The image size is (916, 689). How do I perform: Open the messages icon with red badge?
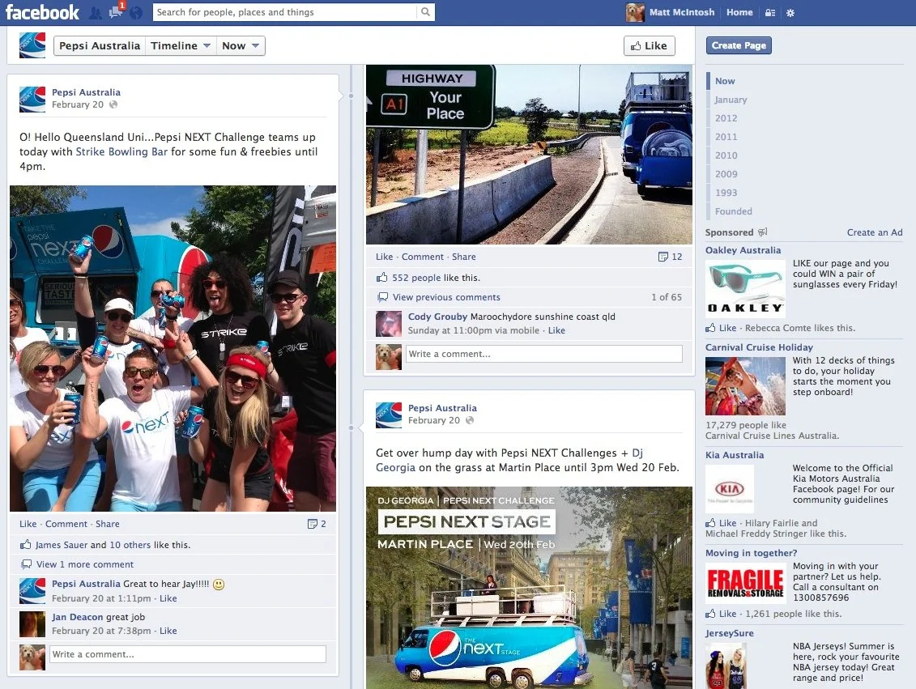tap(116, 11)
